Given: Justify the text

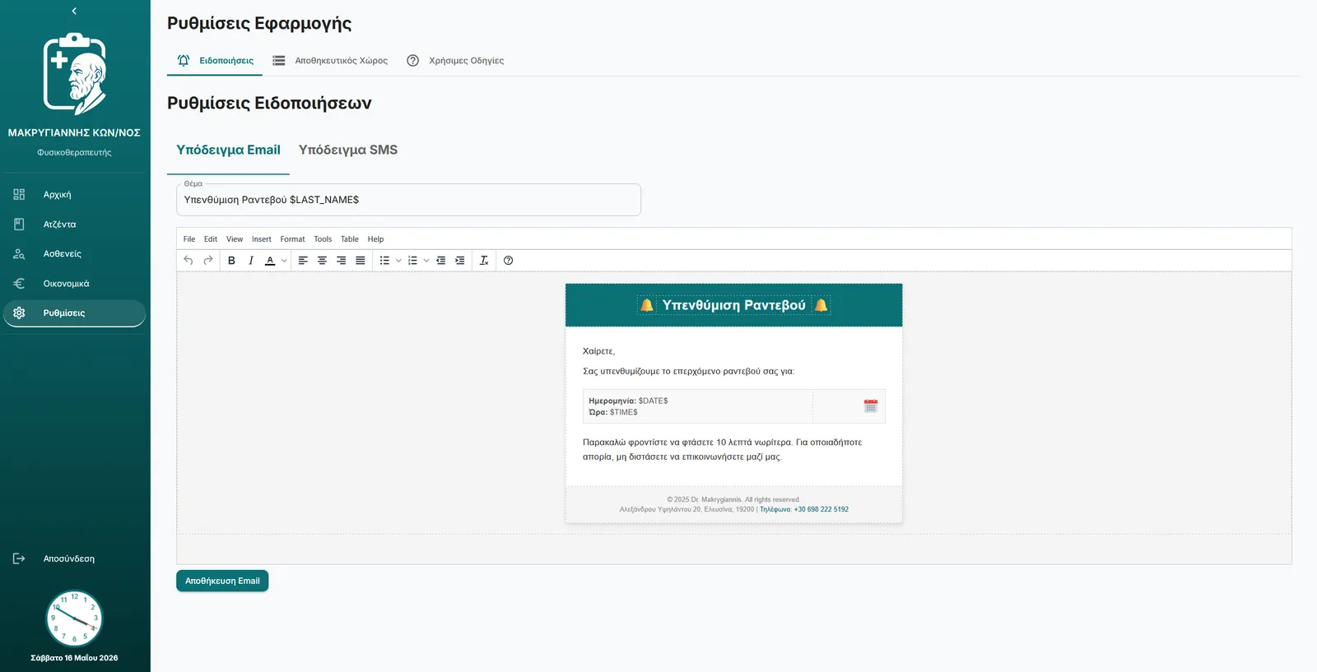Looking at the screenshot, I should (x=361, y=261).
